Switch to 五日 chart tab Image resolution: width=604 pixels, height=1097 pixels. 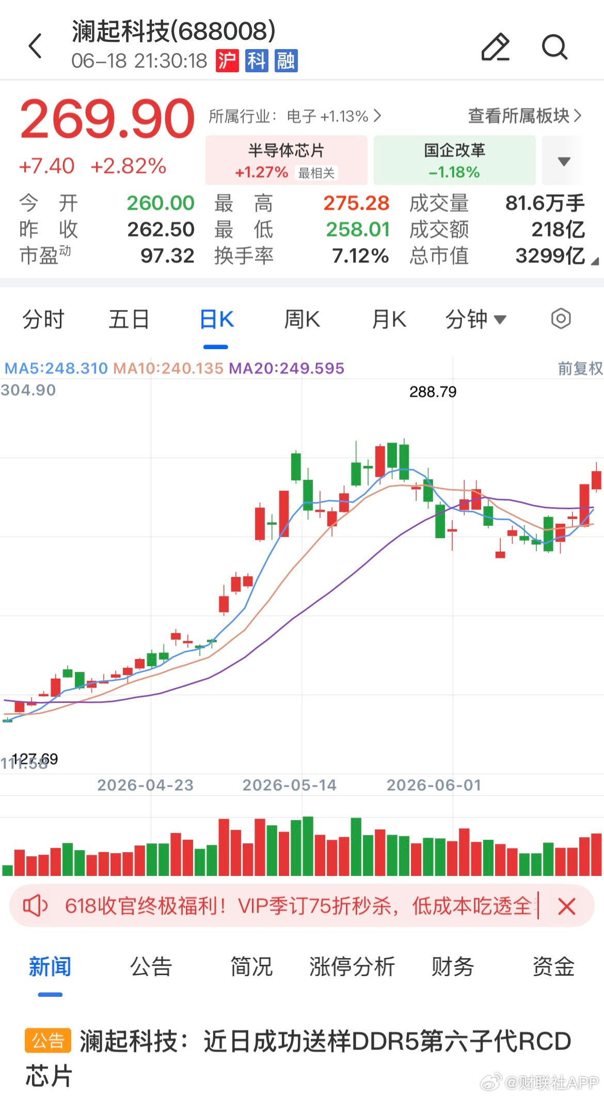point(129,319)
